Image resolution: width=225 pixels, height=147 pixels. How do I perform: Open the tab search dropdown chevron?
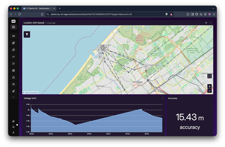click(213, 9)
